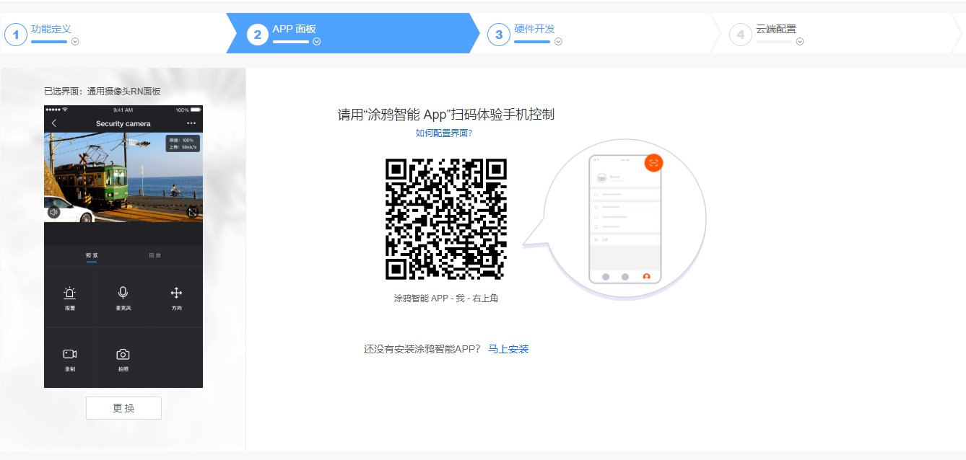This screenshot has width=966, height=460.
Task: Select the 录制 record video icon
Action: pos(70,354)
